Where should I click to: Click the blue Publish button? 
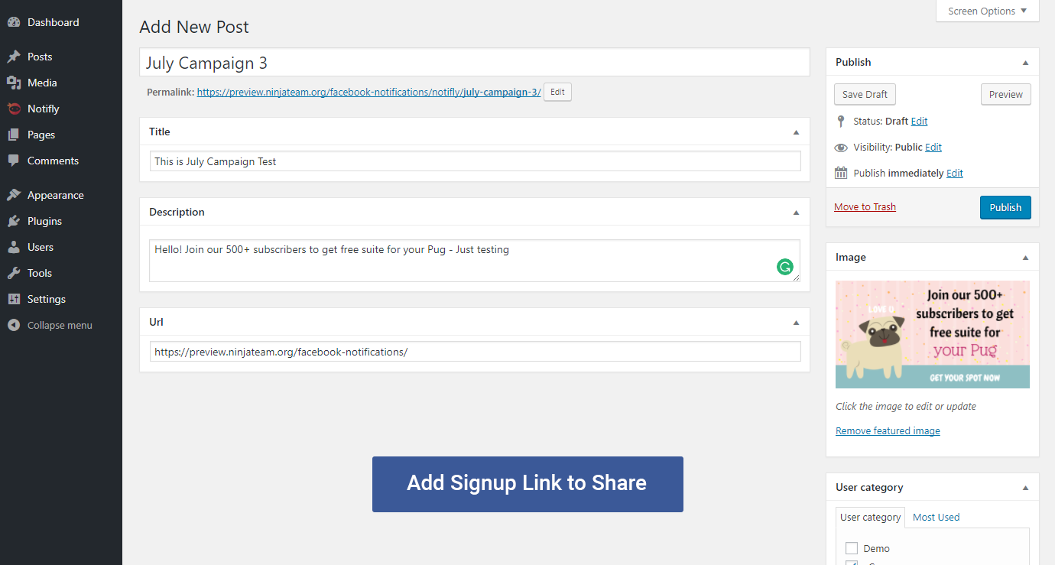tap(1005, 207)
